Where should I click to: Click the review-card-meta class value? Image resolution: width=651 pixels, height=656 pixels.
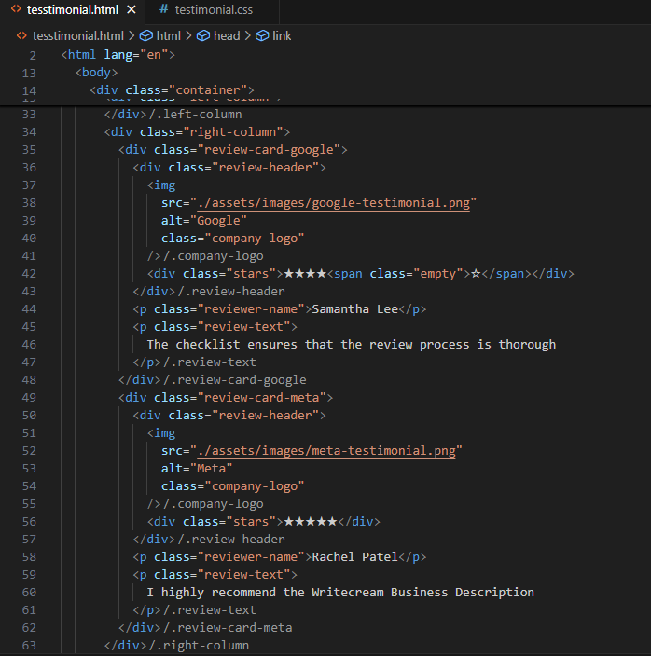pyautogui.click(x=262, y=398)
